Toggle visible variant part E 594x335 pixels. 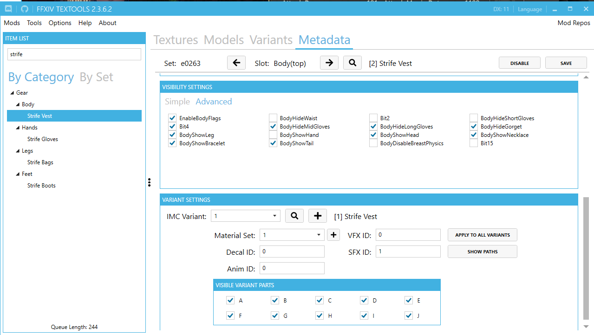[408, 300]
